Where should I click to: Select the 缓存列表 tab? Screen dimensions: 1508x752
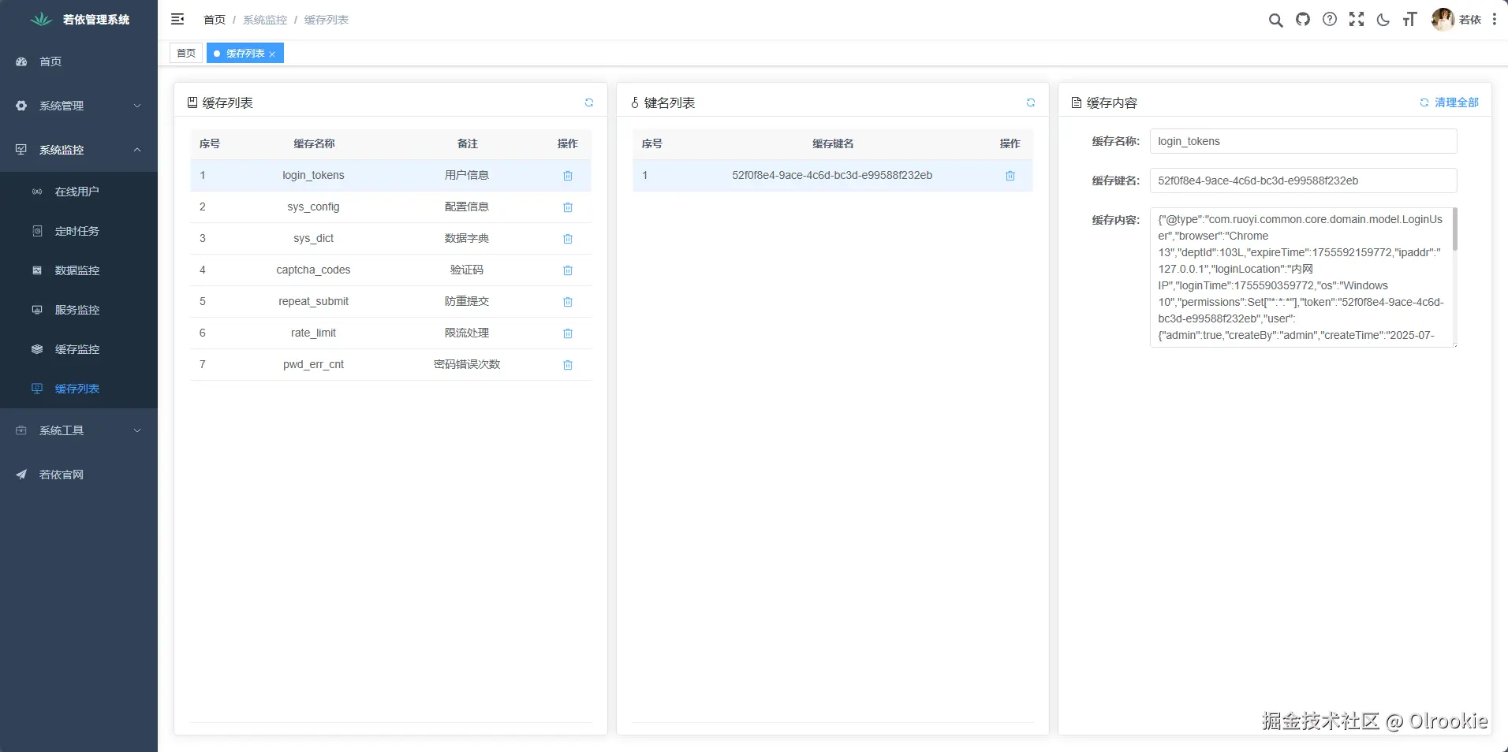[x=244, y=53]
